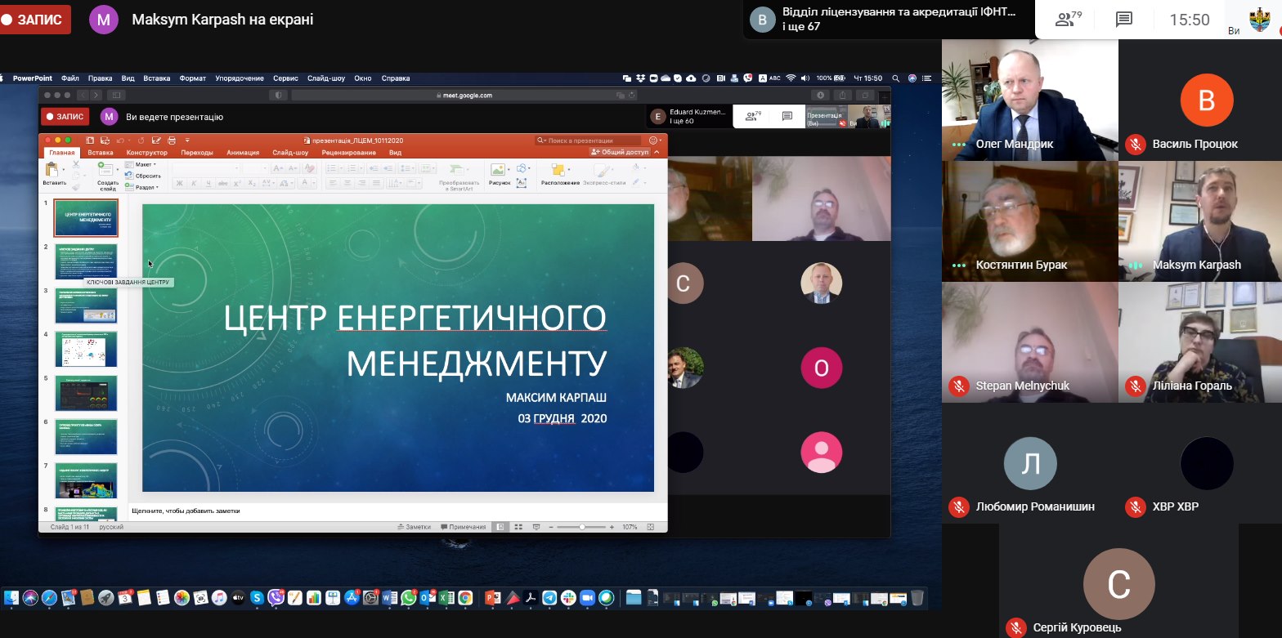Click the Общий доступ share button
This screenshot has height=638, width=1282.
tap(621, 152)
